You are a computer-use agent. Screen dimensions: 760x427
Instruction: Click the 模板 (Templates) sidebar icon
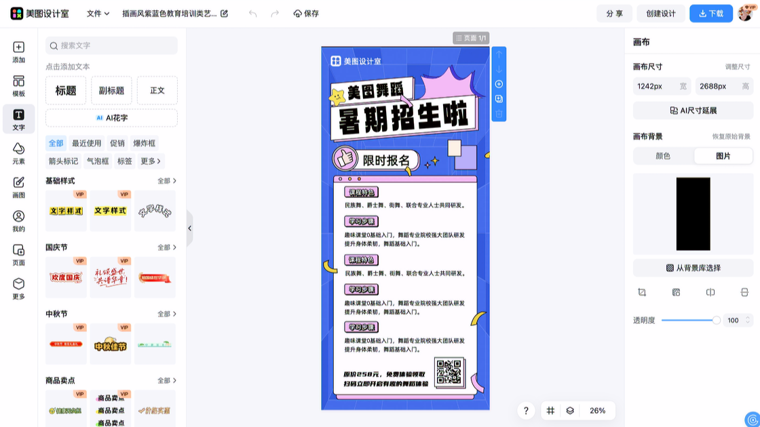(x=18, y=85)
